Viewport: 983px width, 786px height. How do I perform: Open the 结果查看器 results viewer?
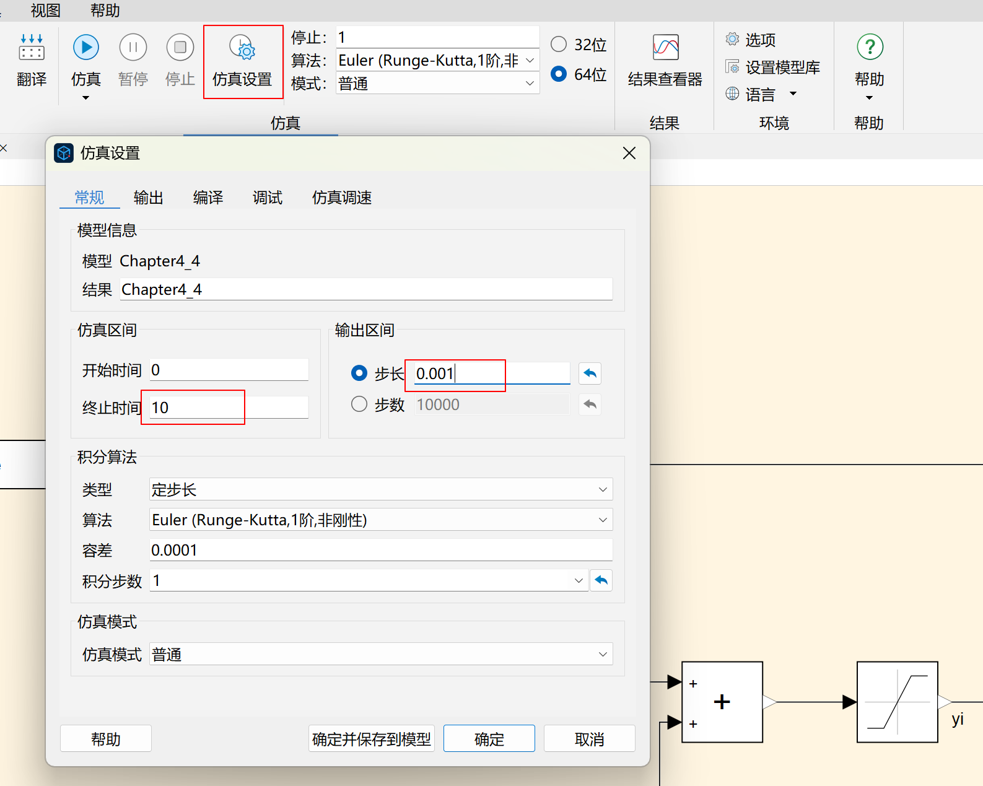pyautogui.click(x=665, y=48)
